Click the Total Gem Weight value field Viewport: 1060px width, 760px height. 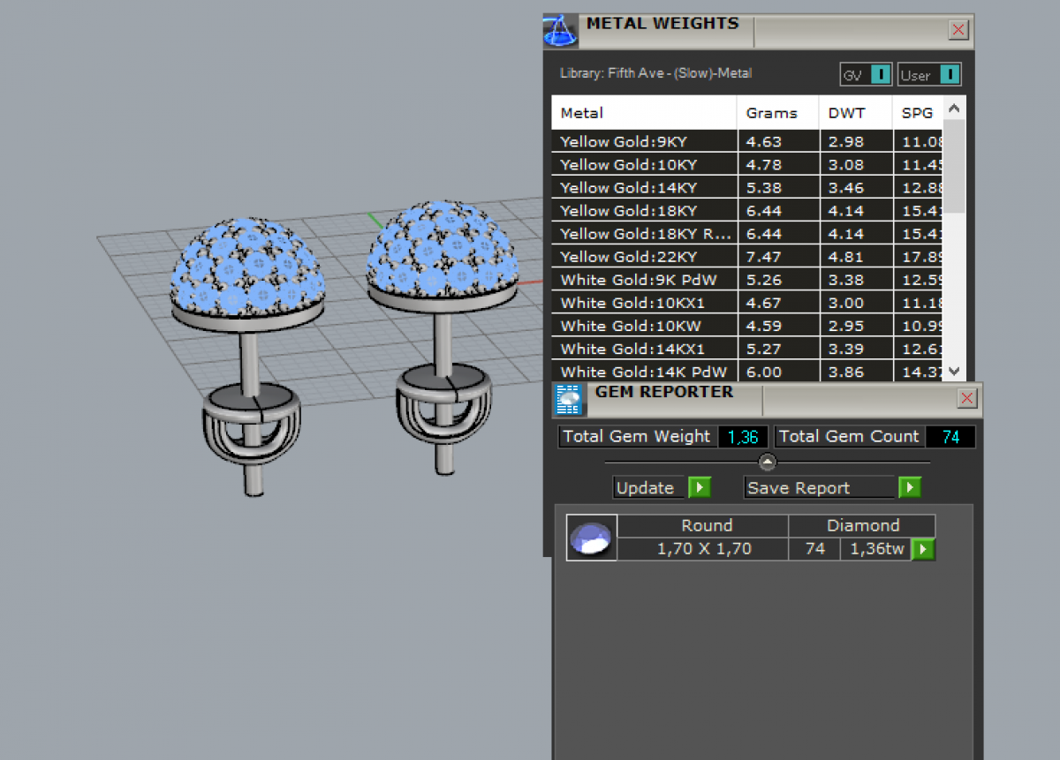(743, 437)
